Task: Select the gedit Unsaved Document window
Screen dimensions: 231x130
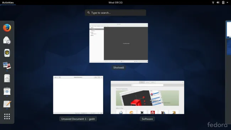Action: 78,95
